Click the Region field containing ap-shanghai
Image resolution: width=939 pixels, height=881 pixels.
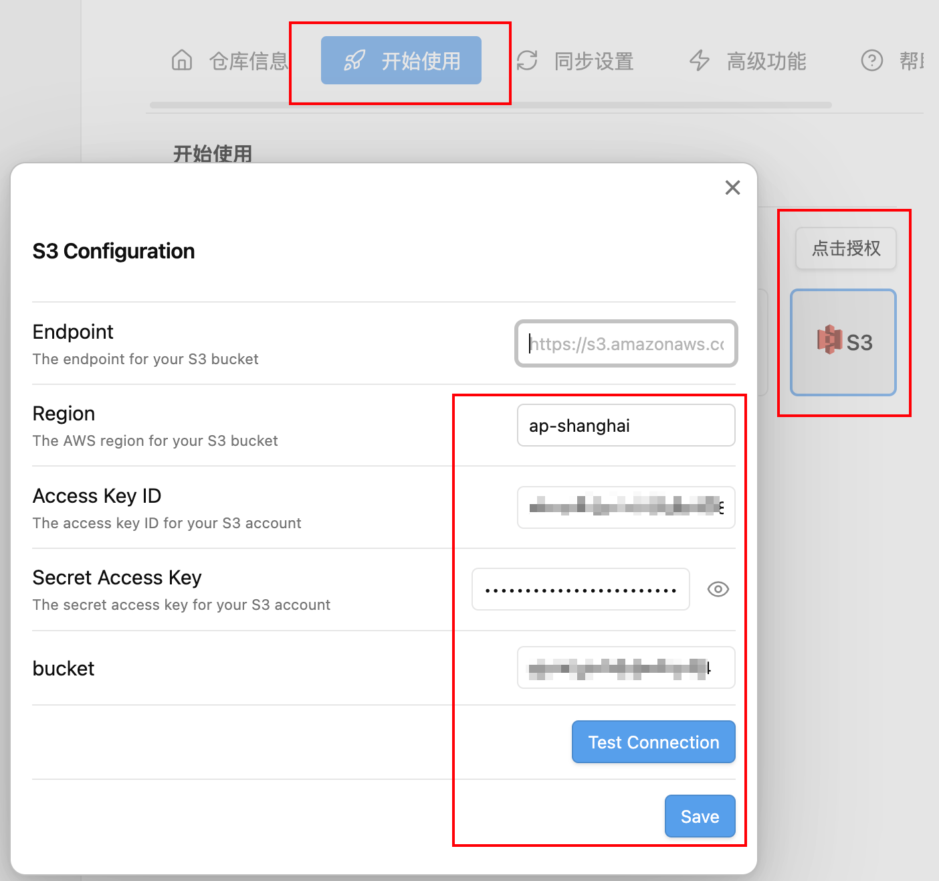(x=626, y=426)
